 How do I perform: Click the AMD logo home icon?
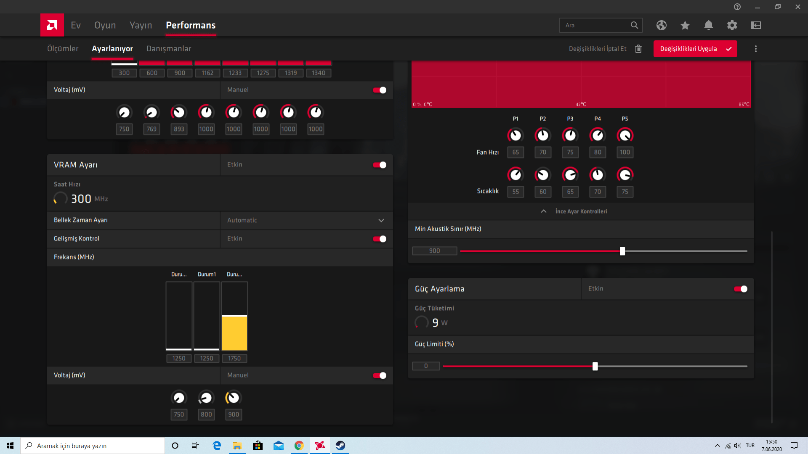[x=52, y=25]
